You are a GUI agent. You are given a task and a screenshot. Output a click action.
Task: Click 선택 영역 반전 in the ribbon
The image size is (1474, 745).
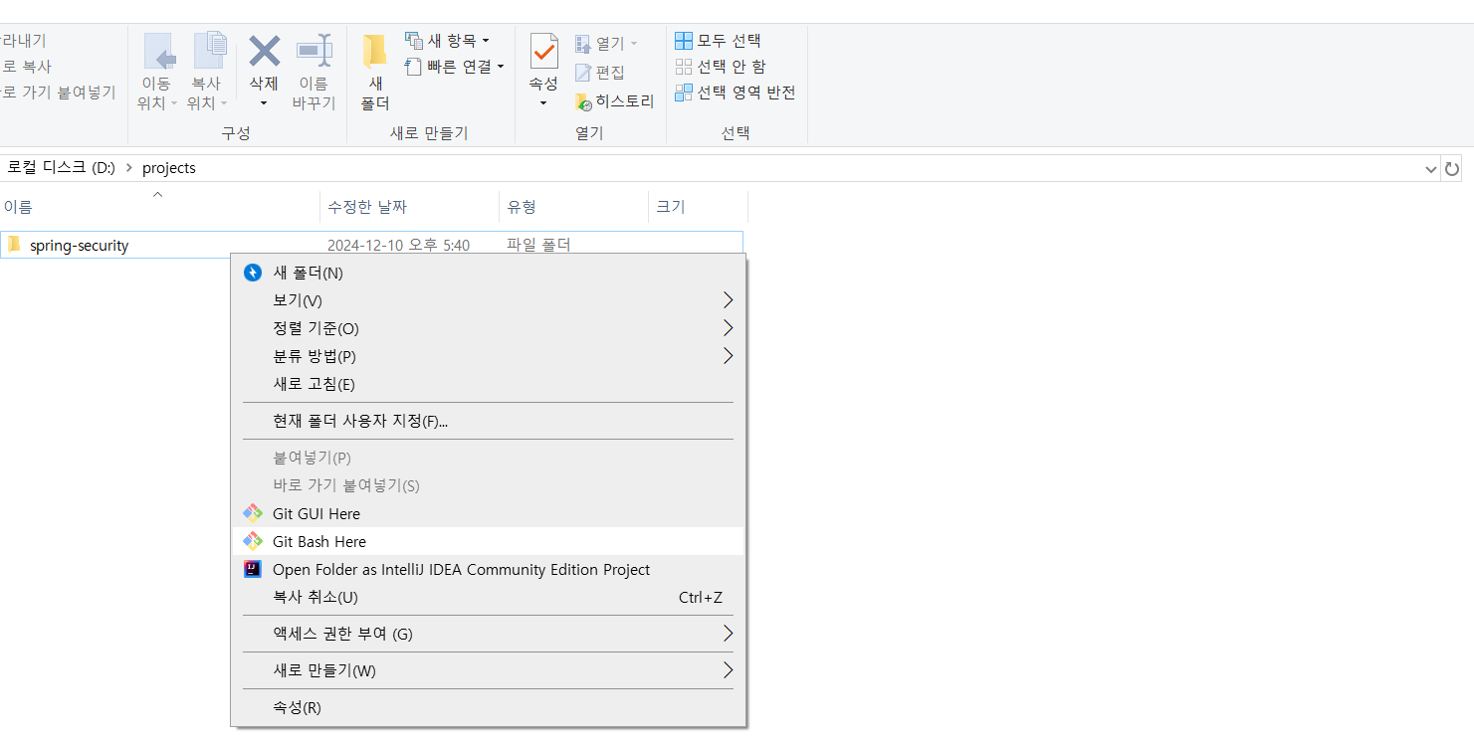[x=736, y=93]
